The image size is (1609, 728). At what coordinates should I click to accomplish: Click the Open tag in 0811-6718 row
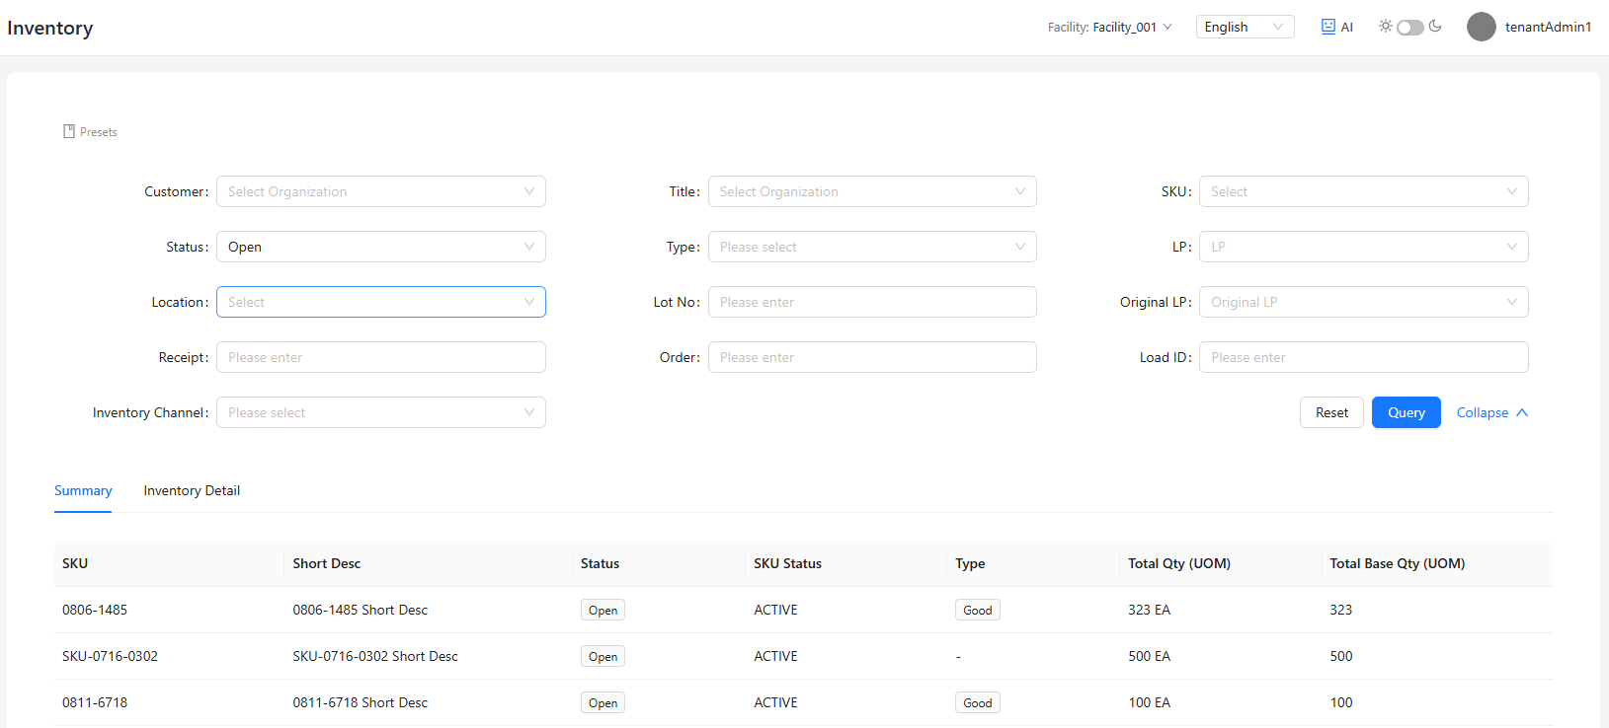[x=603, y=702]
